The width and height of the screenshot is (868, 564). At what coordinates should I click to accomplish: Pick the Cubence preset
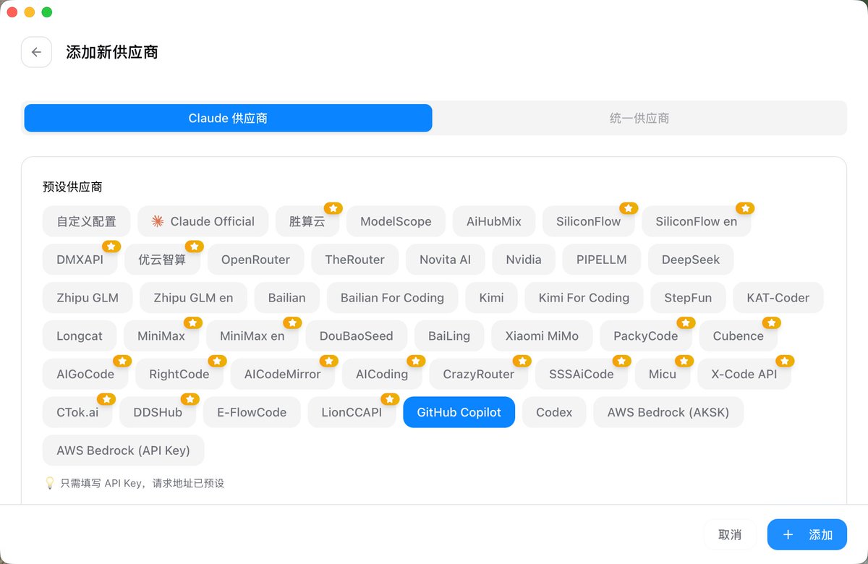click(739, 336)
